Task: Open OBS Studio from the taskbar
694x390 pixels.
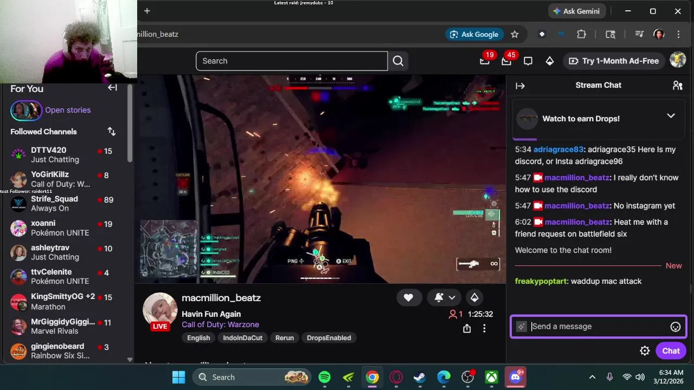Action: (x=467, y=377)
